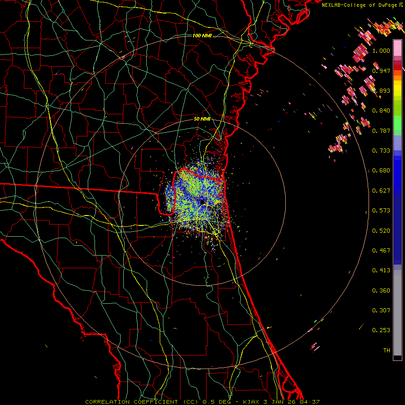Image resolution: width=405 pixels, height=405 pixels.
Task: Click the 1.000 color scale value
Action: point(381,50)
